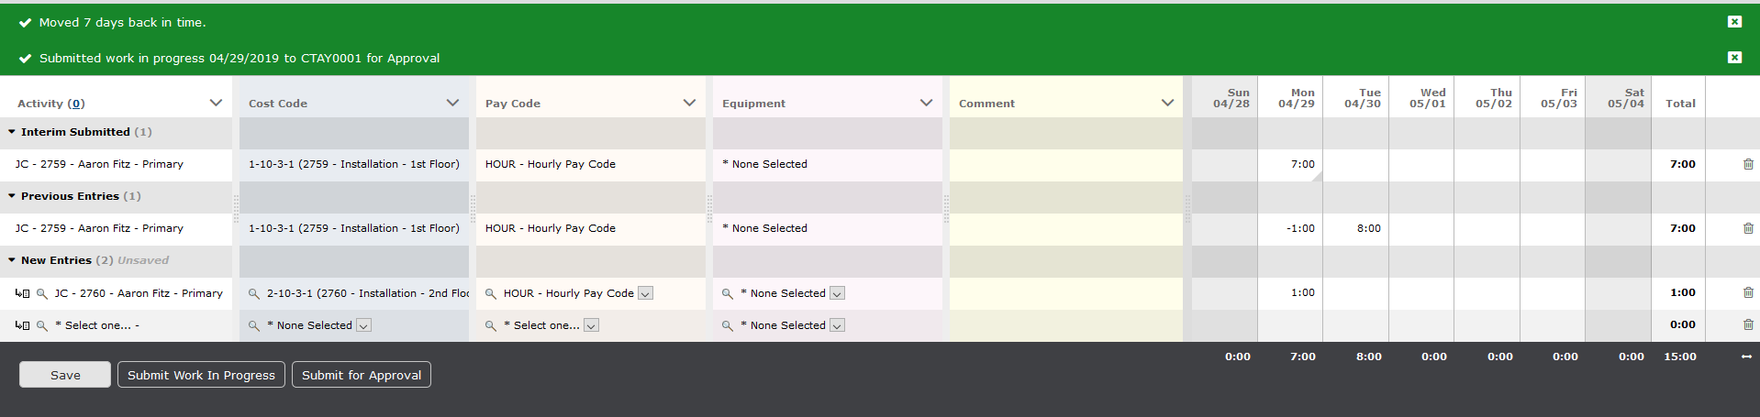1760x417 pixels.
Task: Dismiss the 'Moved 7 days back' notification
Action: (1734, 22)
